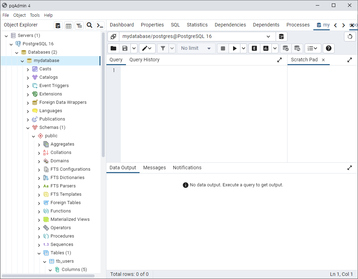Expand the Functions node
Image resolution: width=358 pixels, height=279 pixels.
[x=39, y=211]
